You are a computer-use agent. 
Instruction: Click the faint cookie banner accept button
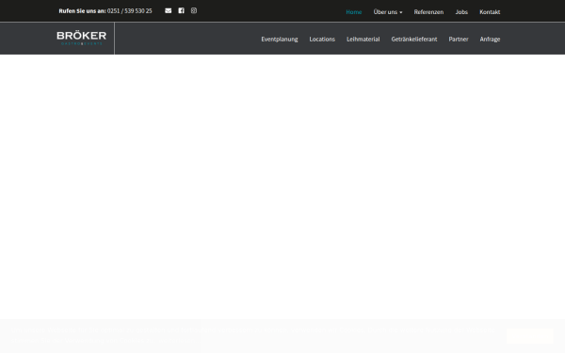pos(529,336)
